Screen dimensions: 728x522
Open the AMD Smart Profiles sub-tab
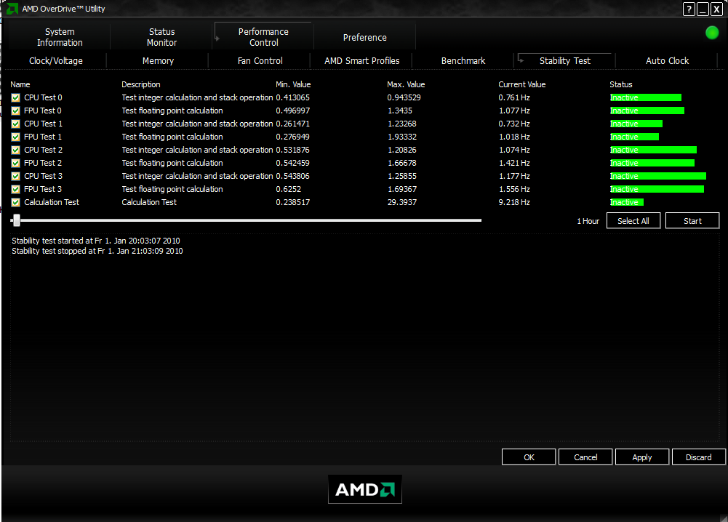coord(361,61)
